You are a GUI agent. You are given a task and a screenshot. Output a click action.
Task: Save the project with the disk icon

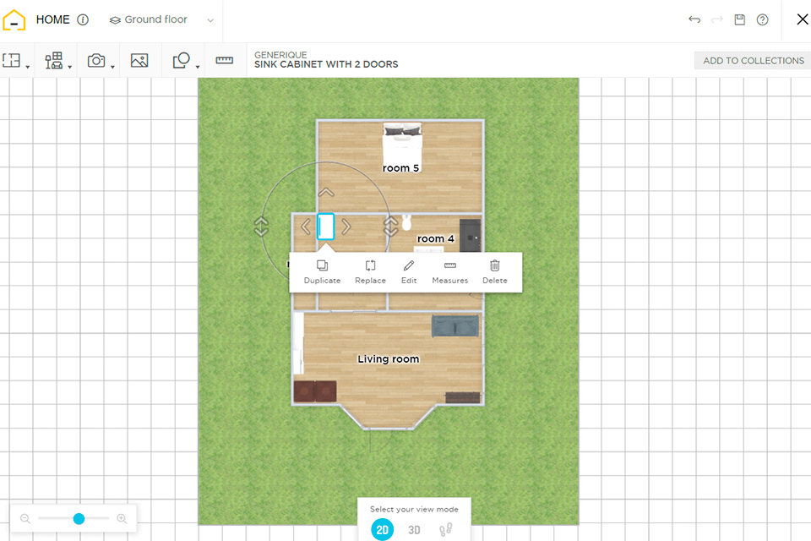(x=740, y=19)
